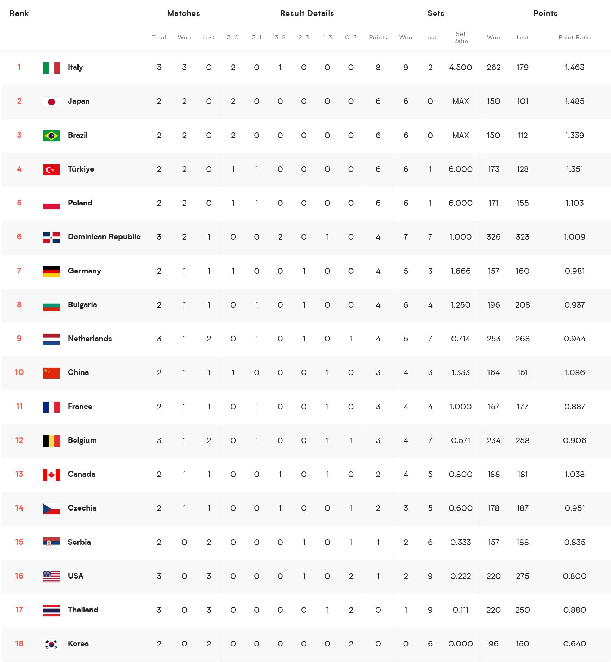Screen dimensions: 611x662
Task: Click the Dominican Republic flag icon
Action: coord(51,237)
